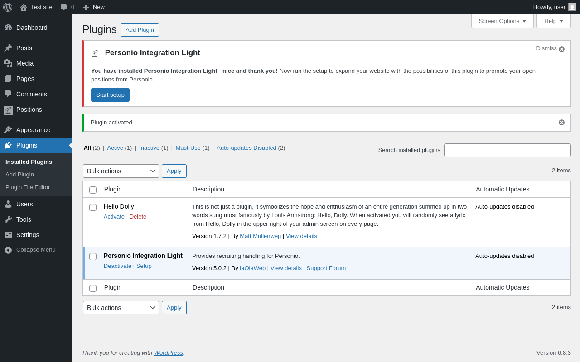Open the Test site home icon
Image resolution: width=580 pixels, height=362 pixels.
tap(24, 7)
